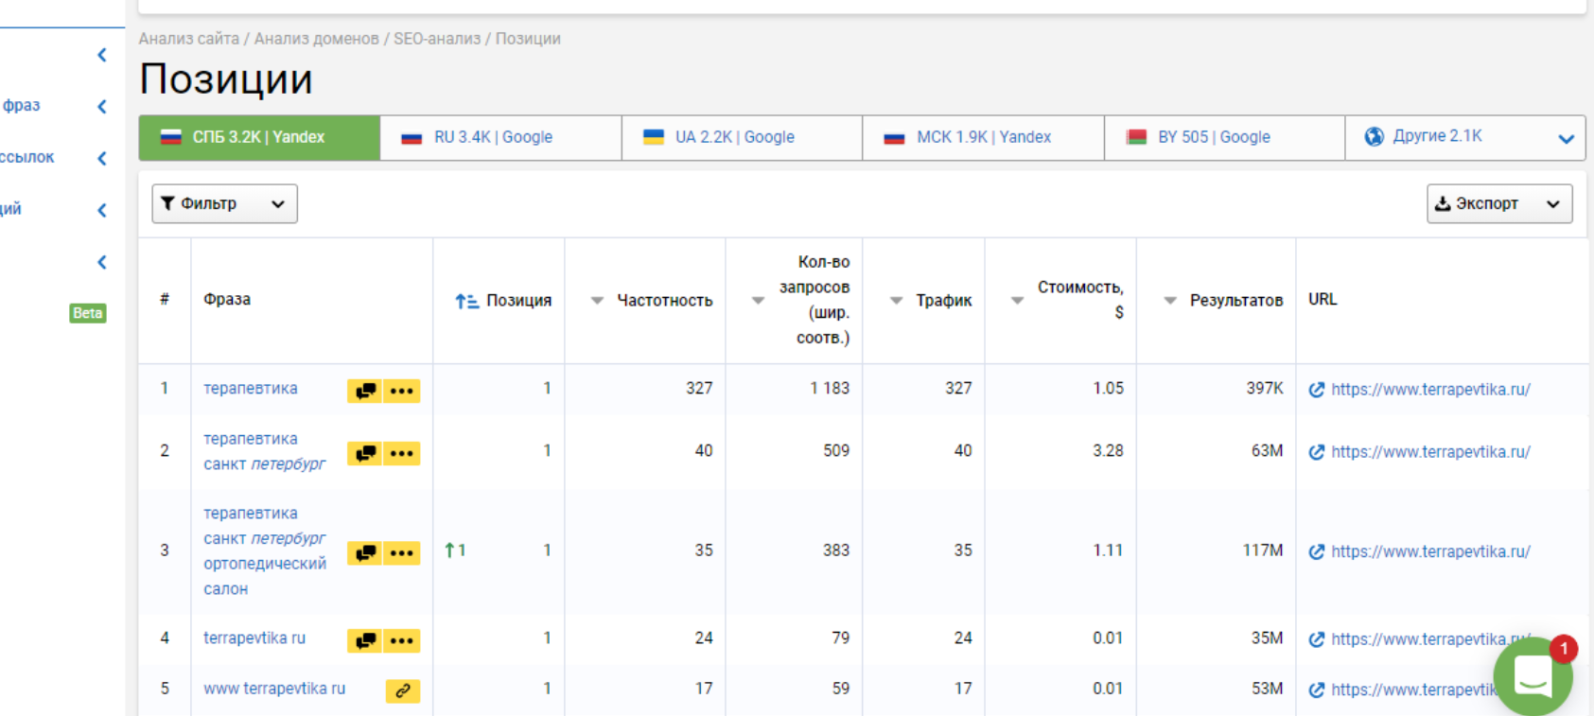The height and width of the screenshot is (716, 1594).
Task: Collapse the top sidebar chevron
Action: 102,55
